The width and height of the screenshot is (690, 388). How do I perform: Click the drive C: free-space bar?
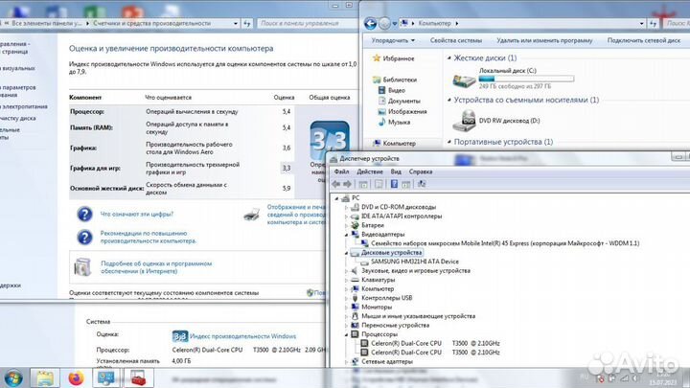click(526, 79)
